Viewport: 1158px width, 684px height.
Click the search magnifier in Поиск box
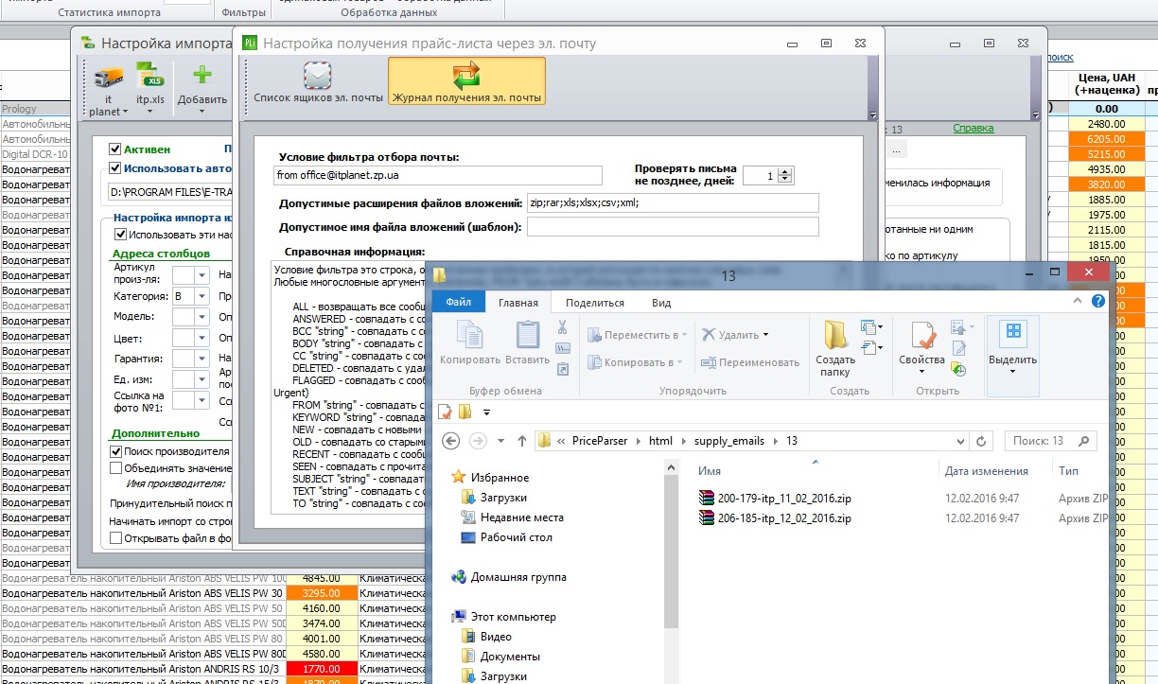point(1083,441)
